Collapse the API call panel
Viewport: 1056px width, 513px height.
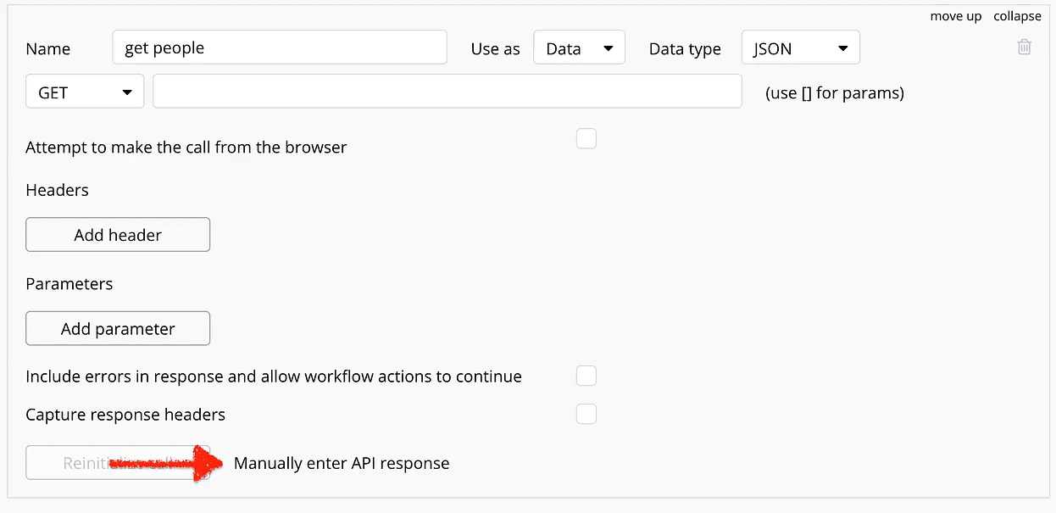(x=1017, y=16)
